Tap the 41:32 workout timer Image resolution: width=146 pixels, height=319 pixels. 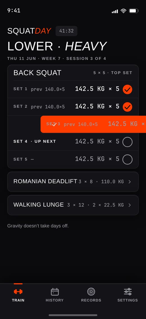coord(66,31)
